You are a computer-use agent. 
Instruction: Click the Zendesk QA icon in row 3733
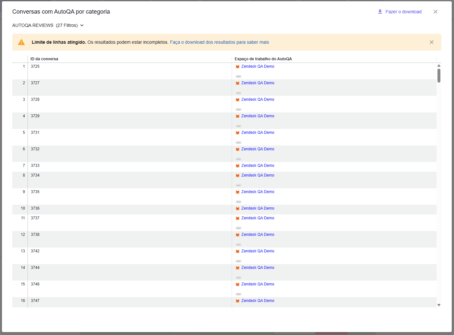coord(238,166)
